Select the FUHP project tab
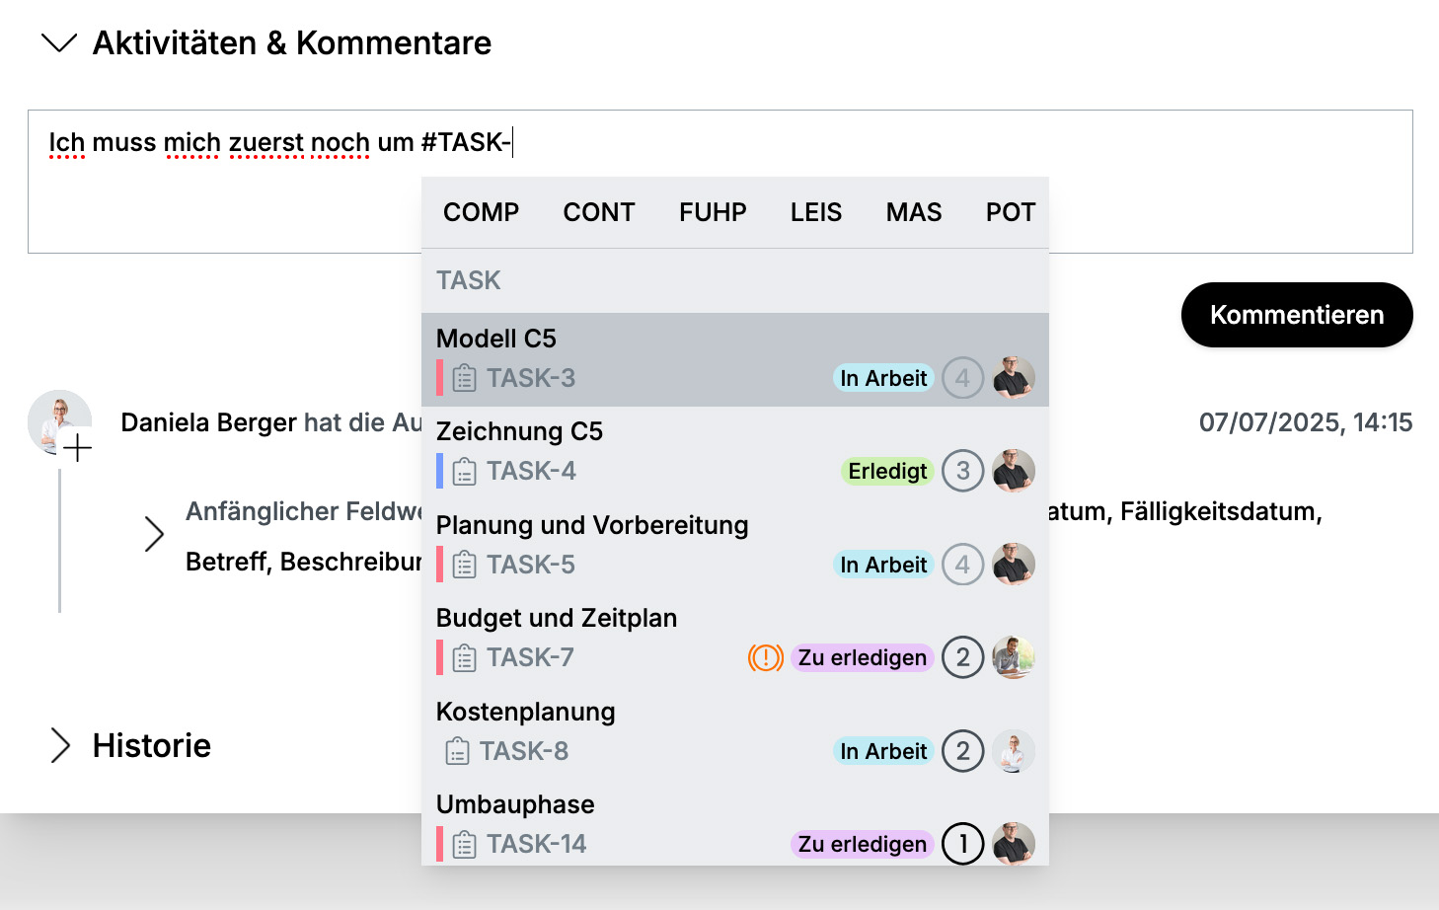The image size is (1439, 910). [713, 212]
